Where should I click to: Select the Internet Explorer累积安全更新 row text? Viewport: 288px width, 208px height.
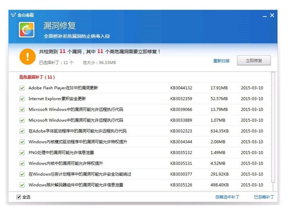57,99
